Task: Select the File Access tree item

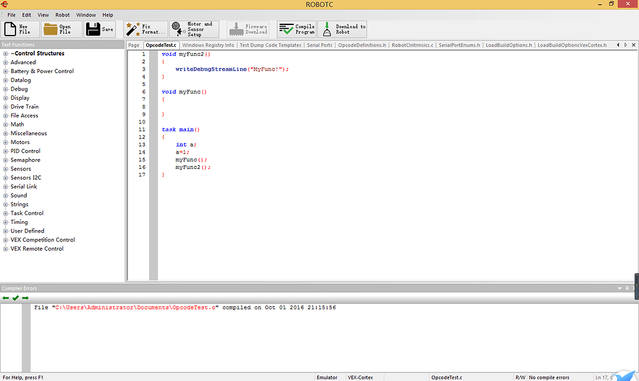Action: pyautogui.click(x=24, y=115)
